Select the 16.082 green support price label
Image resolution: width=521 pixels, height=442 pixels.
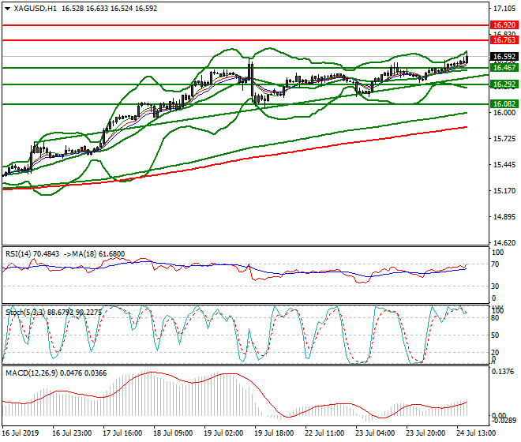[x=504, y=104]
